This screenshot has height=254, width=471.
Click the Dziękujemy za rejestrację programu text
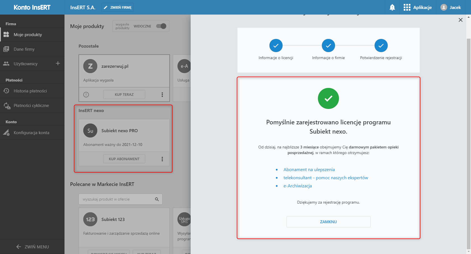tap(328, 202)
